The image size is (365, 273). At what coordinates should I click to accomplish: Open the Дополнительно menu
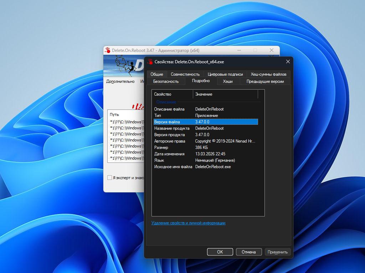point(120,81)
